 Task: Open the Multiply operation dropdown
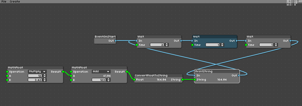(x=37, y=72)
